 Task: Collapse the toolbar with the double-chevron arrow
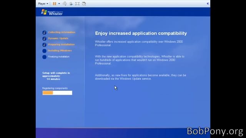click(x=208, y=3)
